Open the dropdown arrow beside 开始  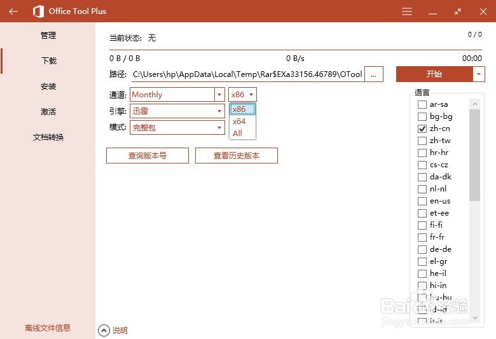click(x=479, y=74)
